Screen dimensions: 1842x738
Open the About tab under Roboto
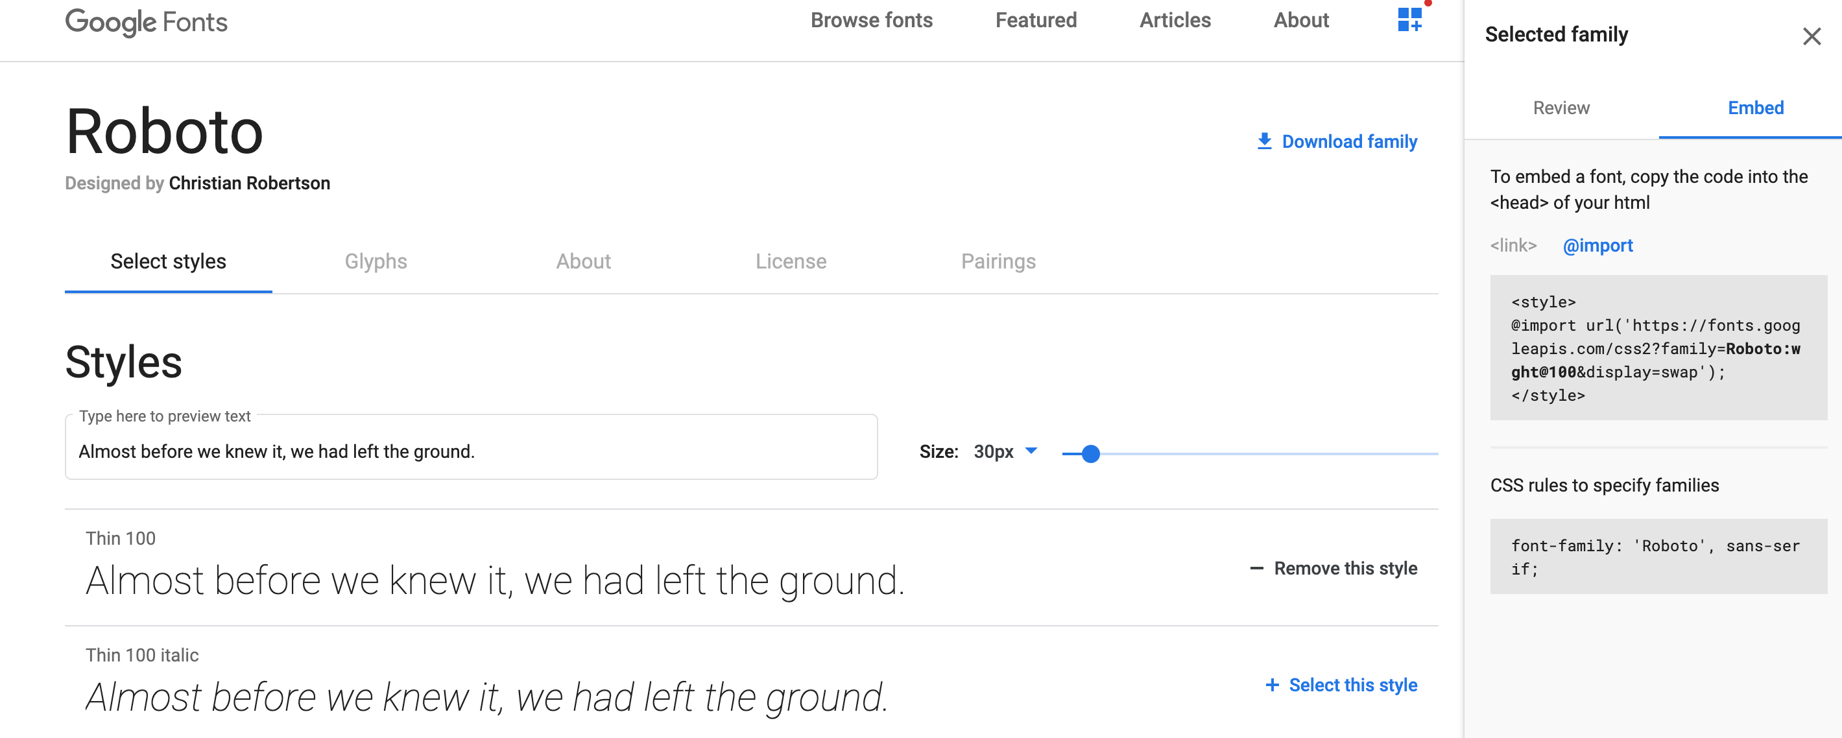click(x=584, y=262)
